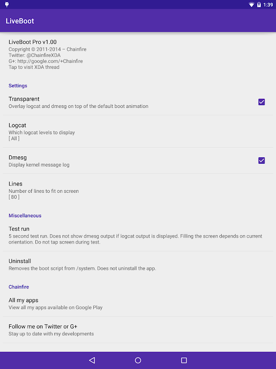Open All my apps on Google Play
Screen dimensions: 276x369
(138, 304)
